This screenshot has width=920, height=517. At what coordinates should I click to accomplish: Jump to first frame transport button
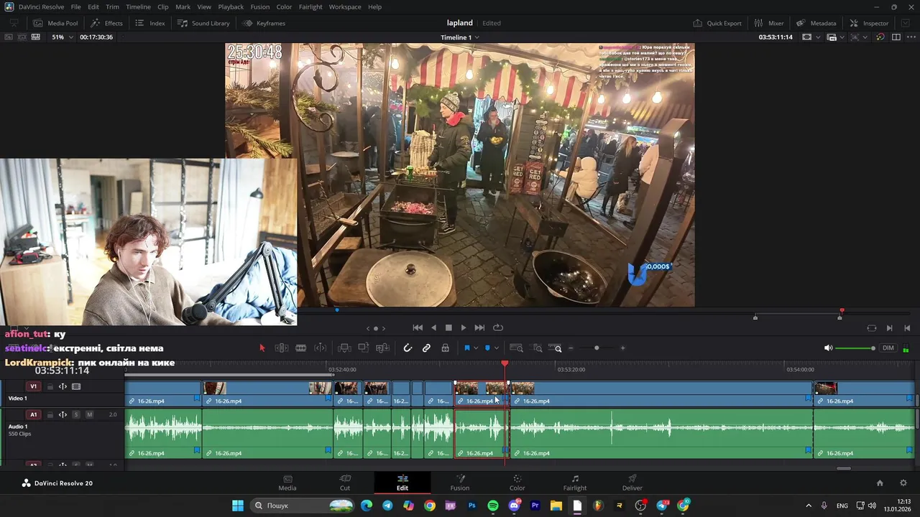pos(418,328)
